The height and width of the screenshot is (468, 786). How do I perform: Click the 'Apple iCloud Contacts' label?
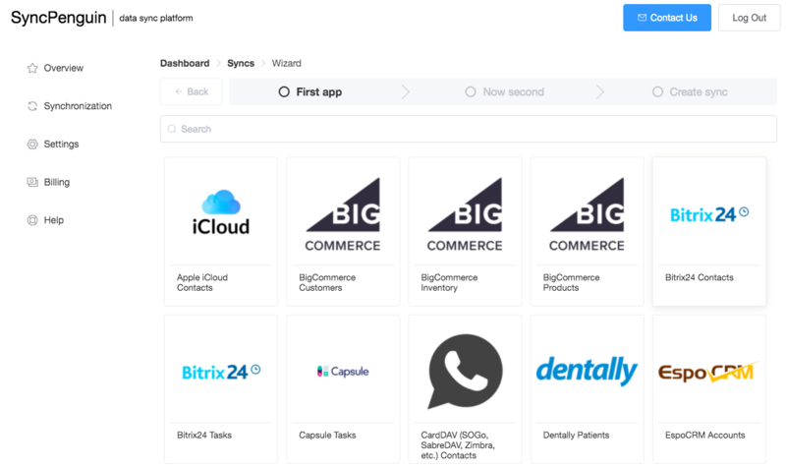(x=202, y=282)
